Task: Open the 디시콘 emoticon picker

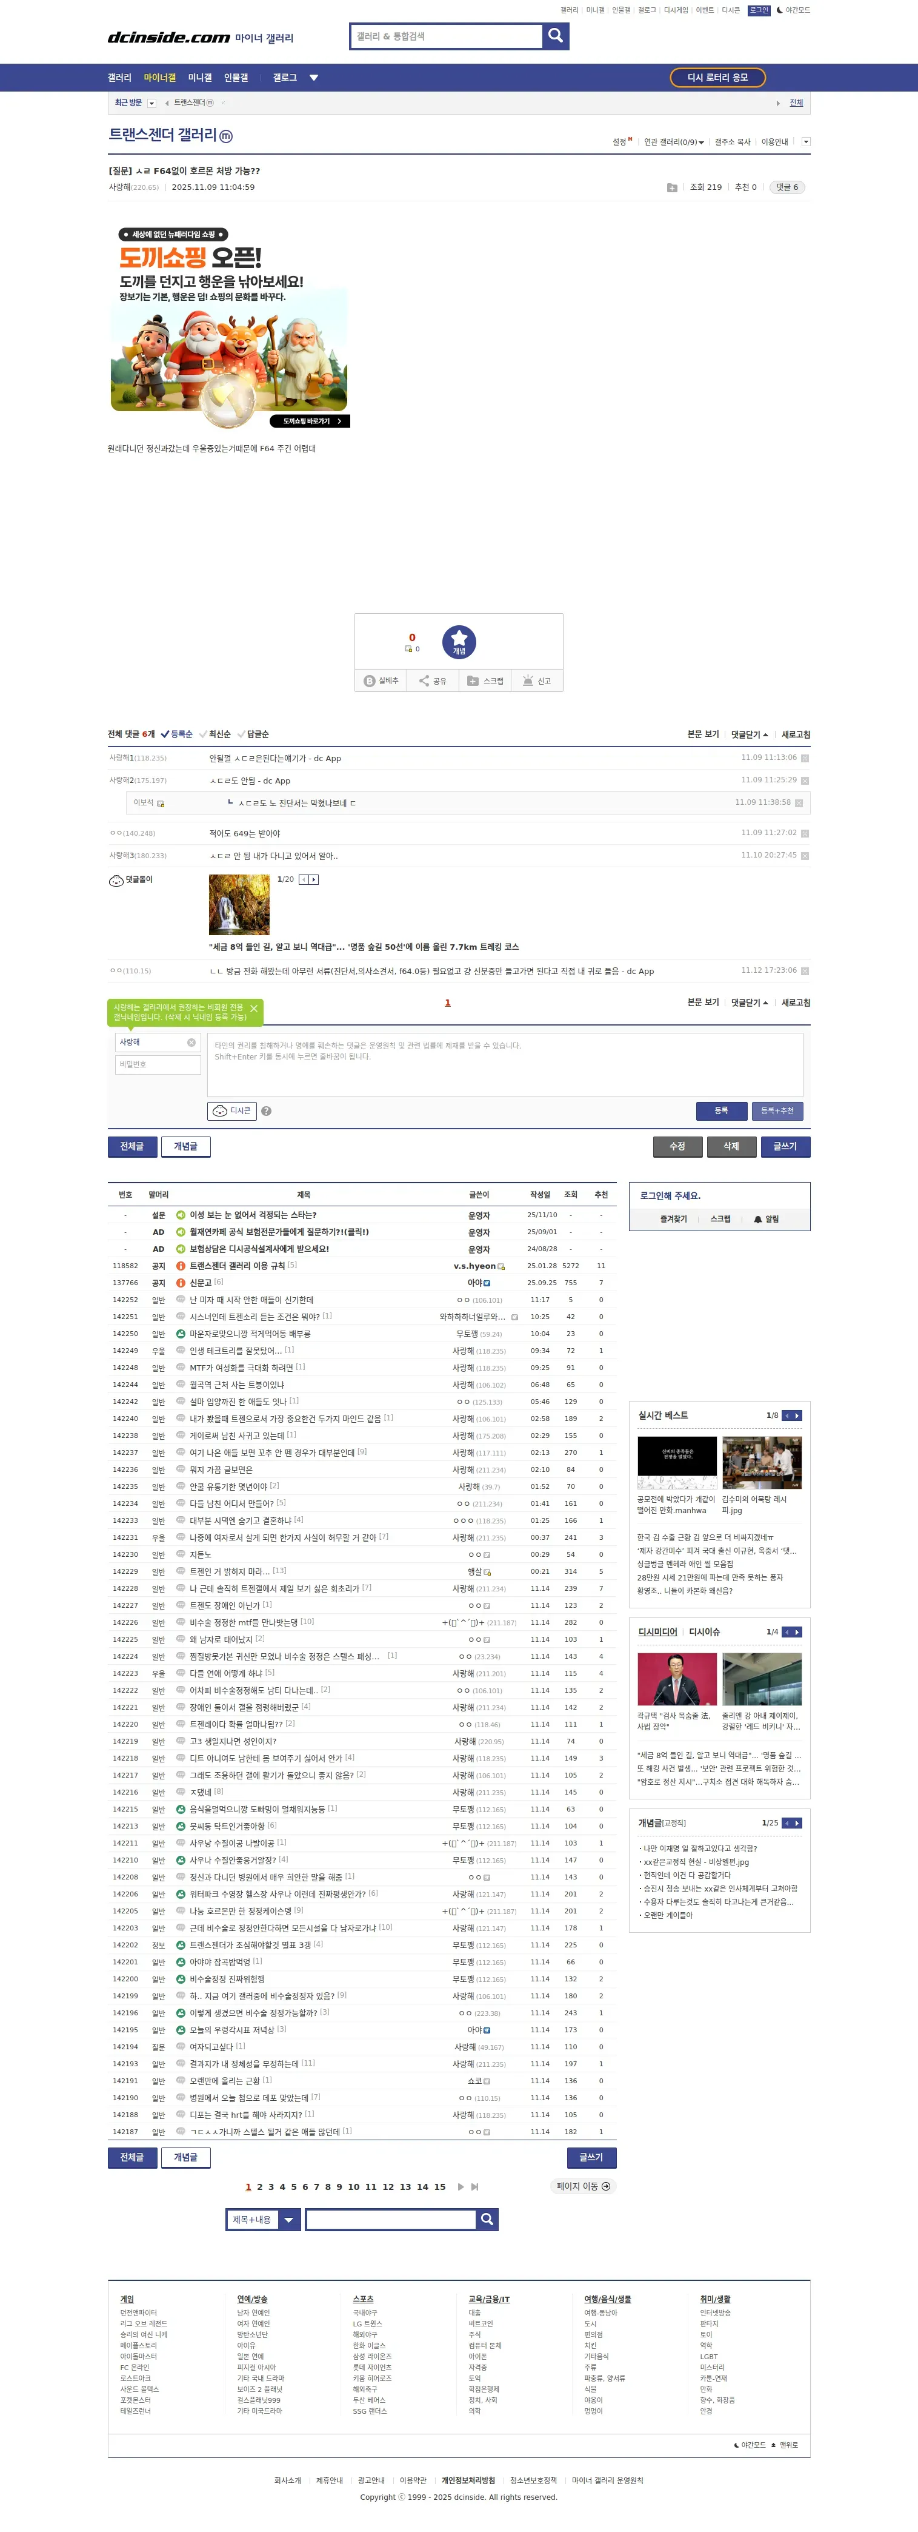Action: (x=233, y=1110)
